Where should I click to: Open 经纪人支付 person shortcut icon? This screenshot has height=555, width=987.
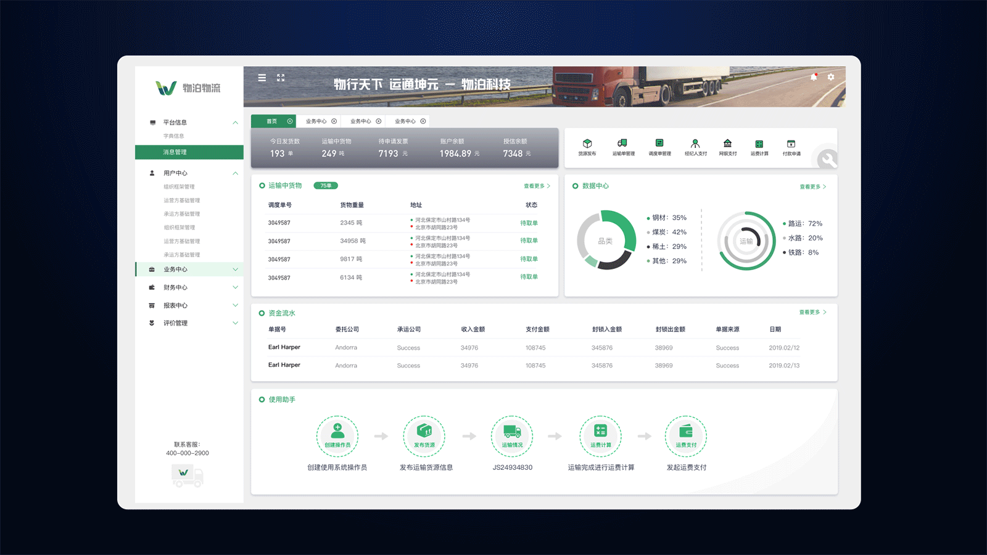pyautogui.click(x=695, y=143)
